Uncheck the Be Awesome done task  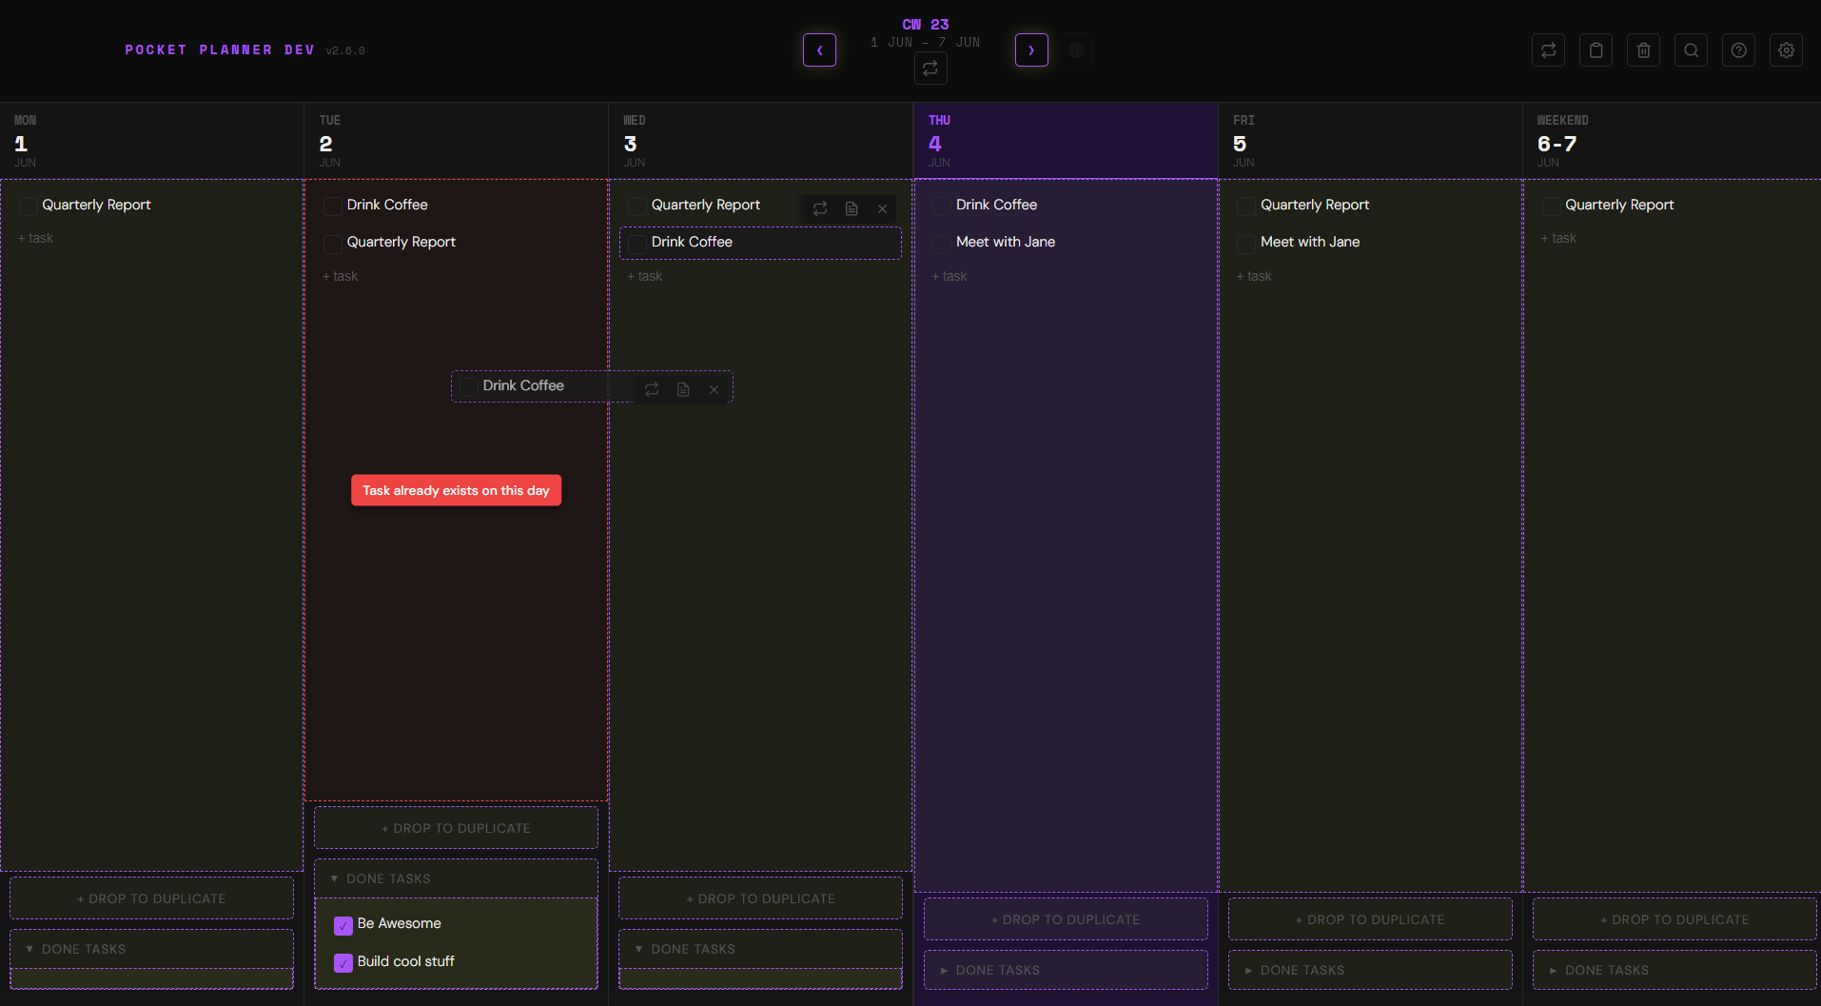click(x=343, y=925)
